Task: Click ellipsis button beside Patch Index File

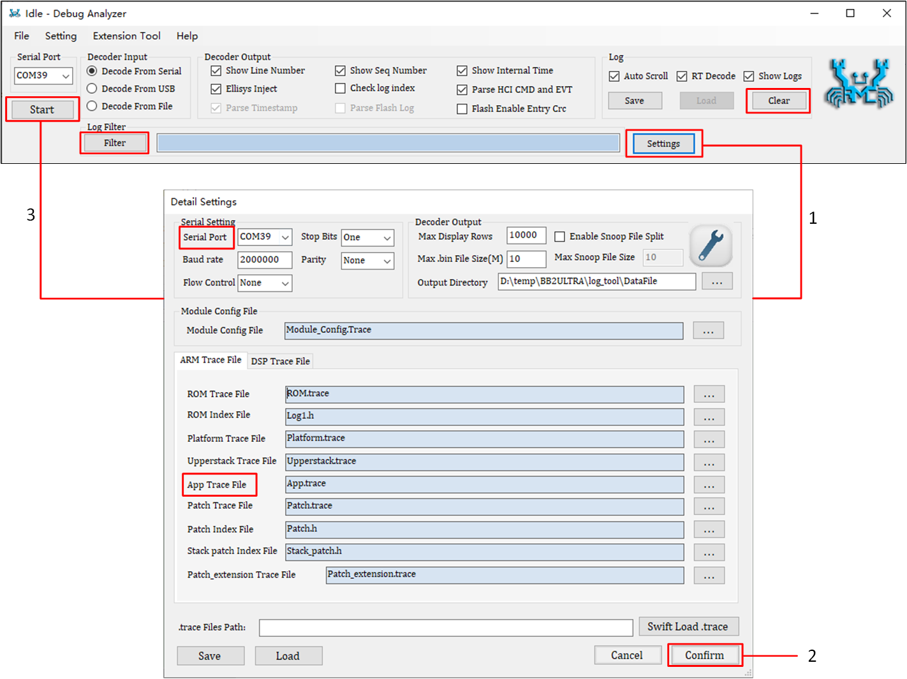Action: pos(709,530)
